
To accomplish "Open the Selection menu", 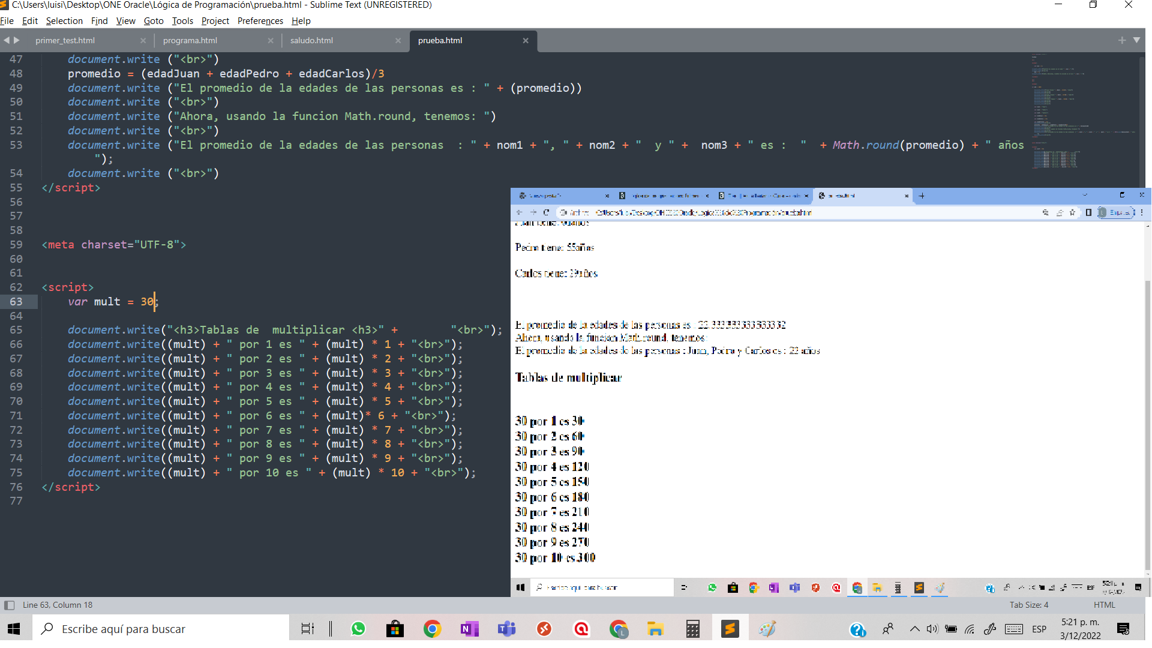I will point(64,21).
